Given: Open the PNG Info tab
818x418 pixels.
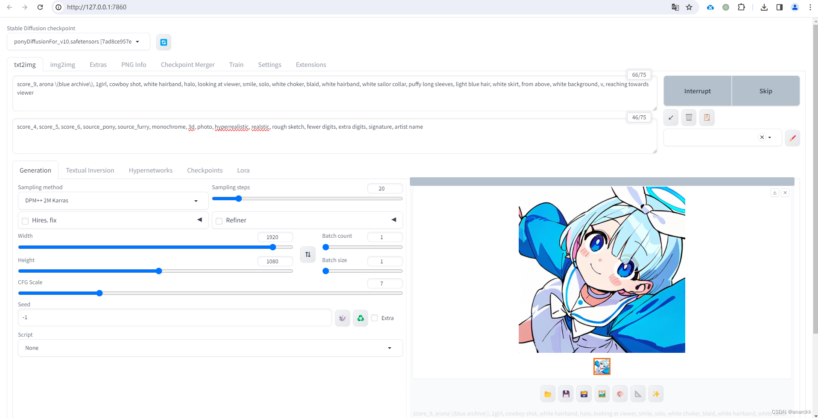Looking at the screenshot, I should [134, 65].
